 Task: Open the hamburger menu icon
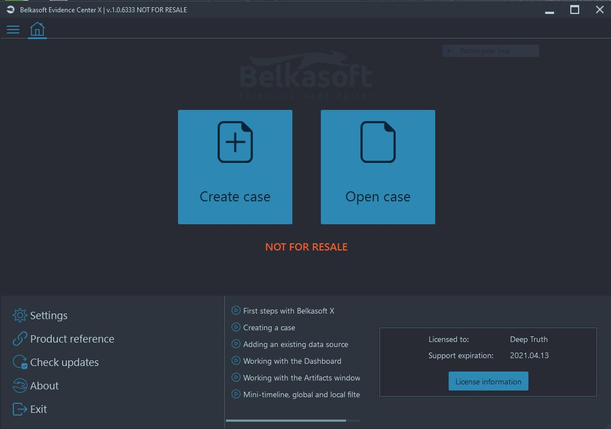coord(13,30)
